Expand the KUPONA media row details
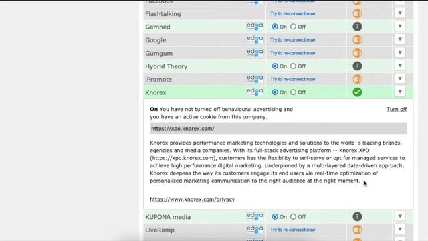Image resolution: width=428 pixels, height=241 pixels. (400, 216)
